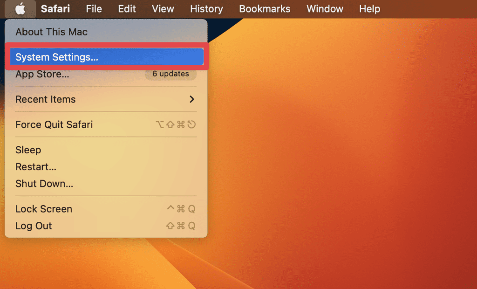Open the View menu
The image size is (477, 289).
[x=163, y=9]
